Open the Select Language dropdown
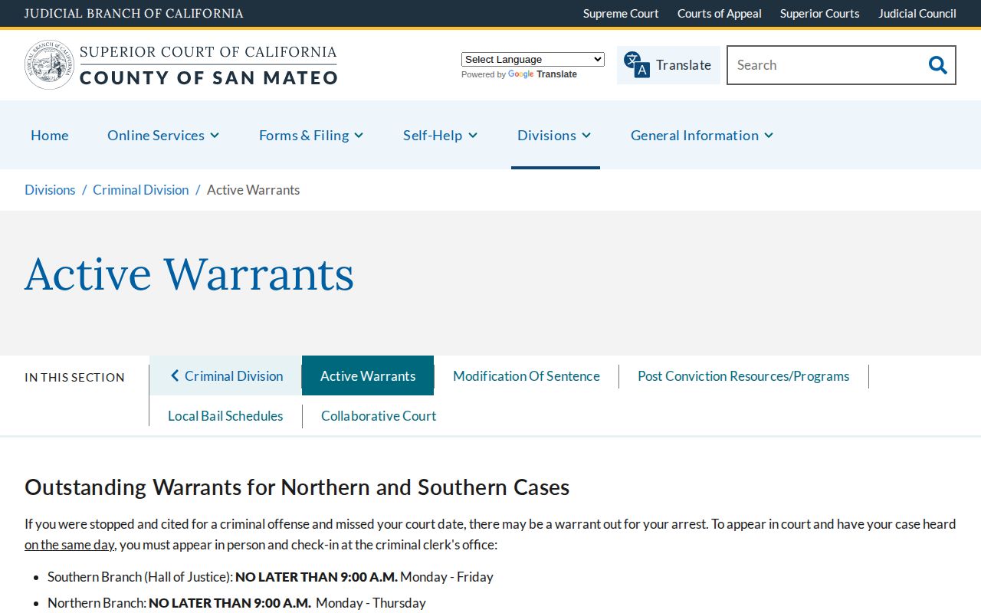 tap(533, 60)
